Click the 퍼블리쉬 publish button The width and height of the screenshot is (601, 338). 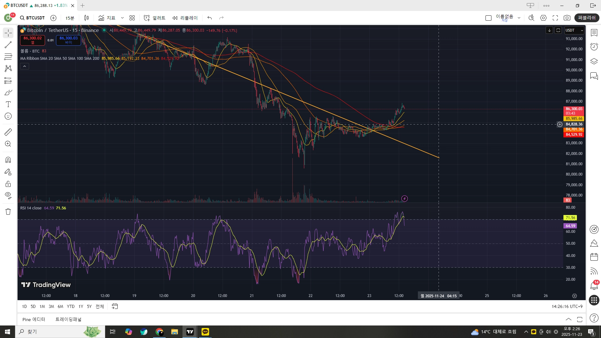point(587,18)
